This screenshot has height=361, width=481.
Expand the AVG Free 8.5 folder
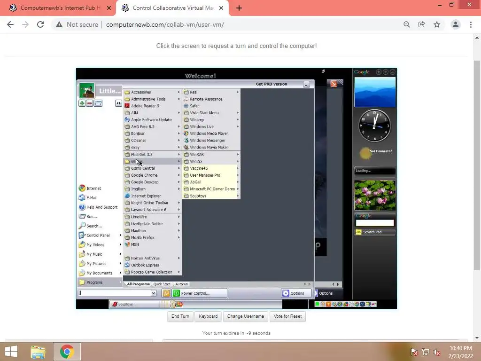153,126
